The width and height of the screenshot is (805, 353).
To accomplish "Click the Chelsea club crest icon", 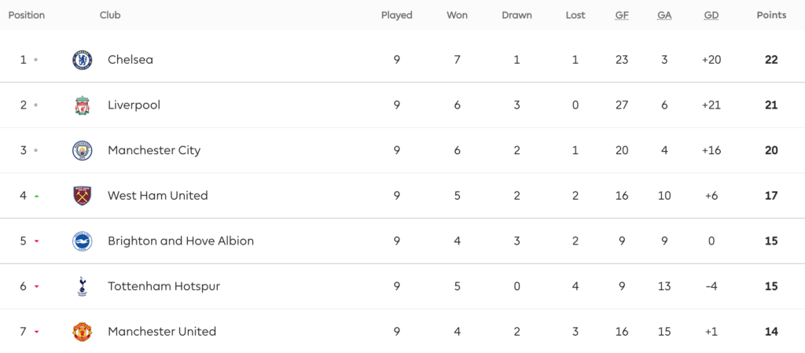I will click(x=83, y=60).
